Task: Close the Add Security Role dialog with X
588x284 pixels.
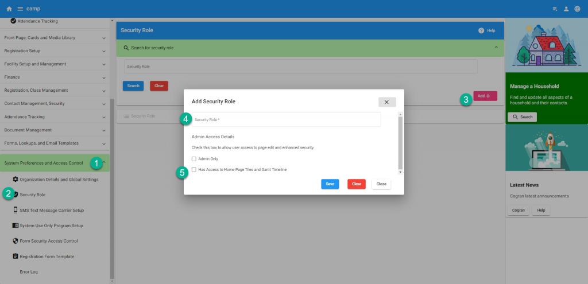Action: tap(386, 102)
